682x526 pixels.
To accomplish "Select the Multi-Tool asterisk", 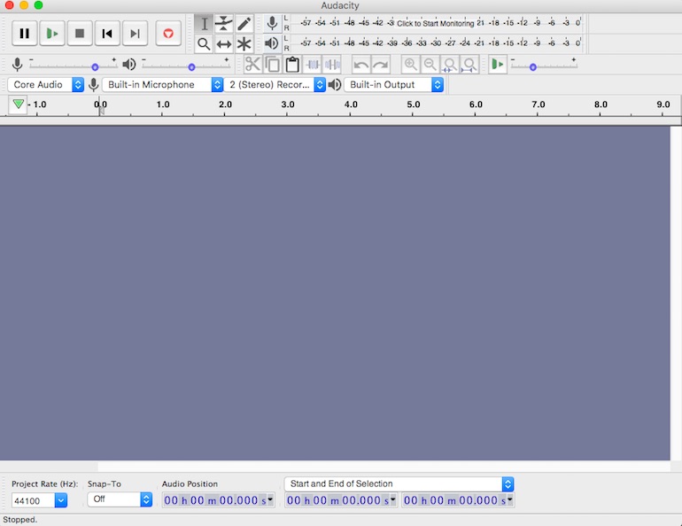I will pos(244,44).
